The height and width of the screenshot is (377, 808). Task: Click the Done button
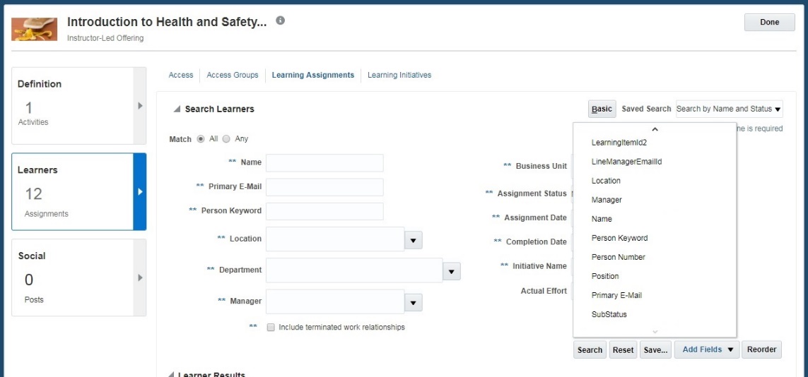click(769, 23)
